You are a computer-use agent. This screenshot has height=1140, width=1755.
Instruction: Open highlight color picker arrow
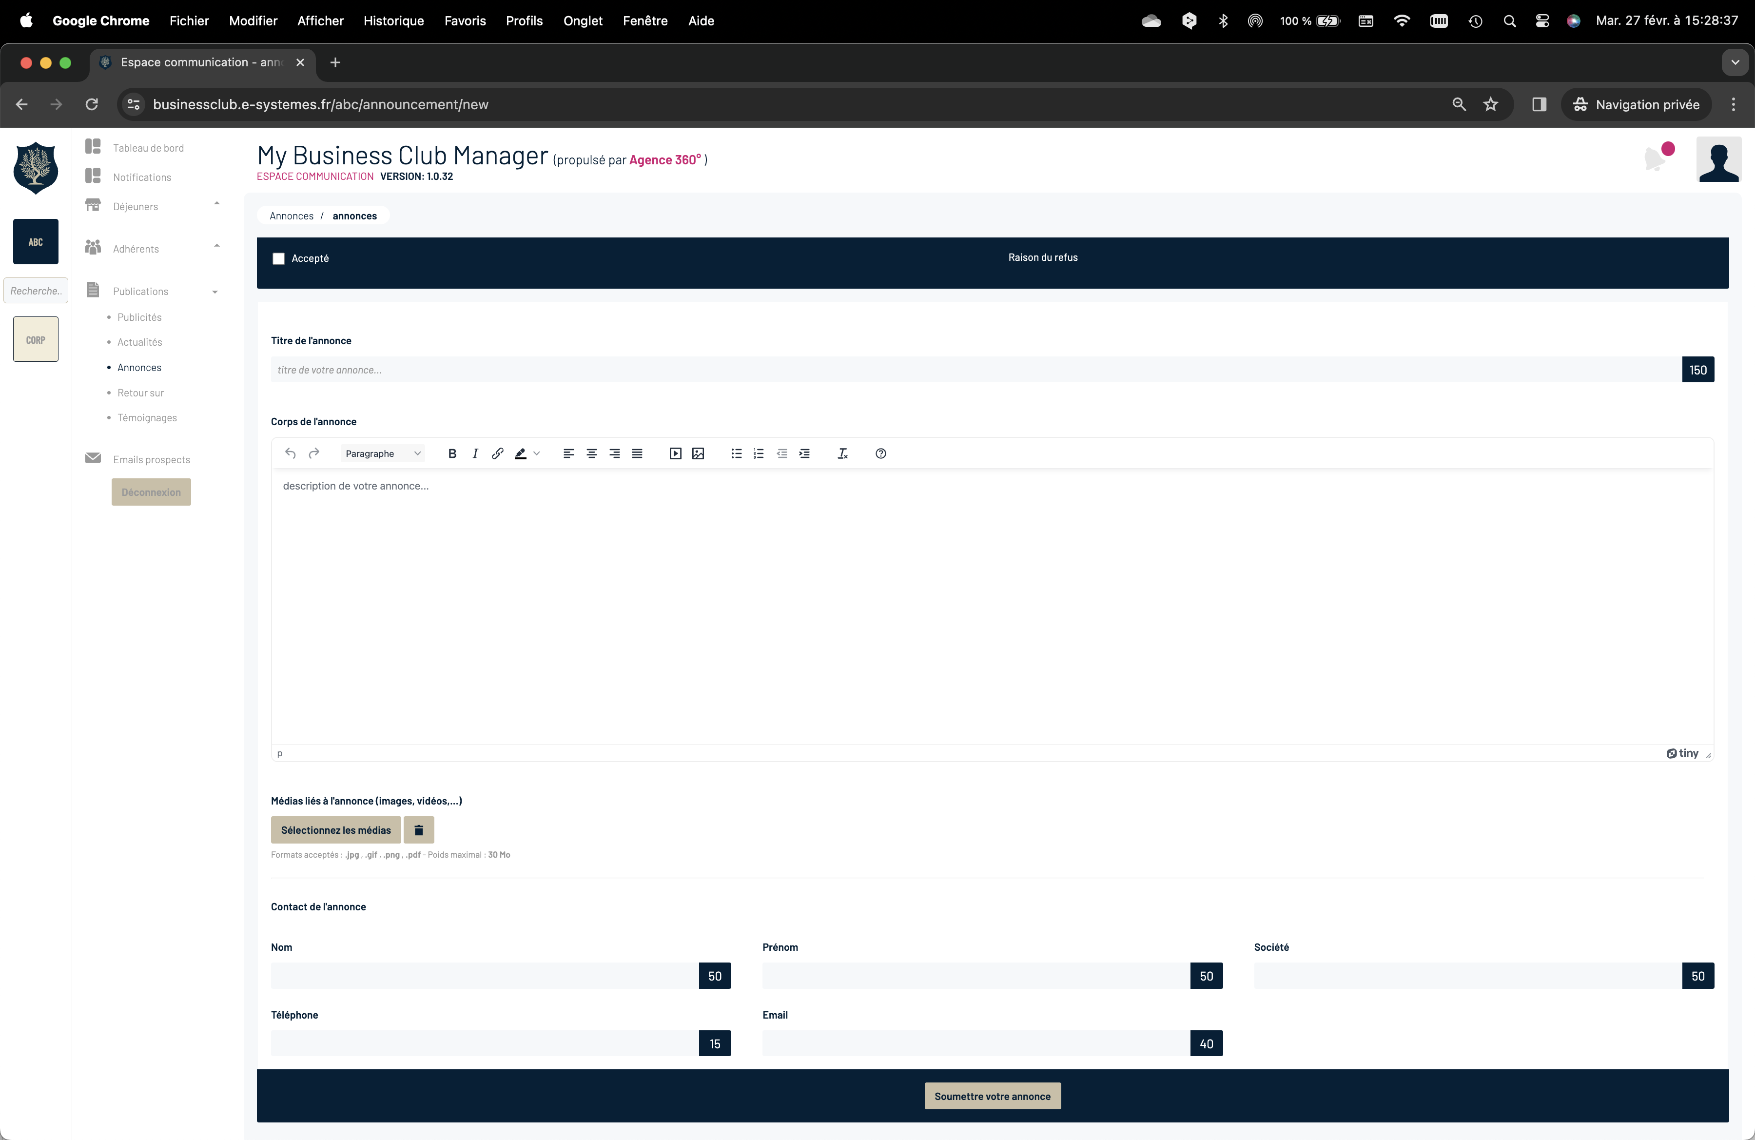point(537,453)
